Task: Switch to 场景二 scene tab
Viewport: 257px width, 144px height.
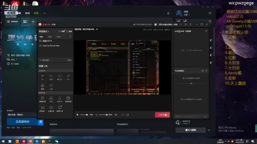Action: tap(50, 36)
